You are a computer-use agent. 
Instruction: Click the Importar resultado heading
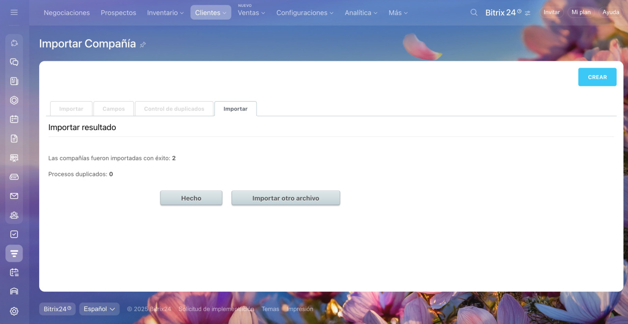pos(82,128)
